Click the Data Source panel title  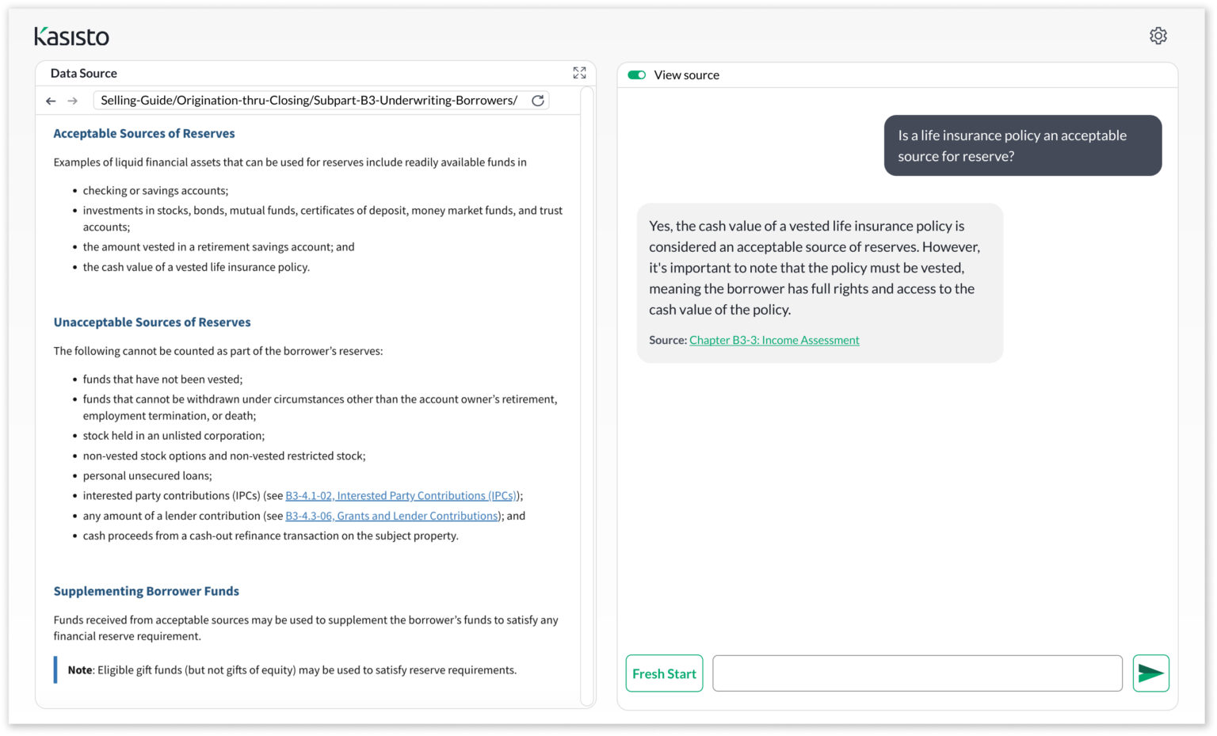coord(83,73)
